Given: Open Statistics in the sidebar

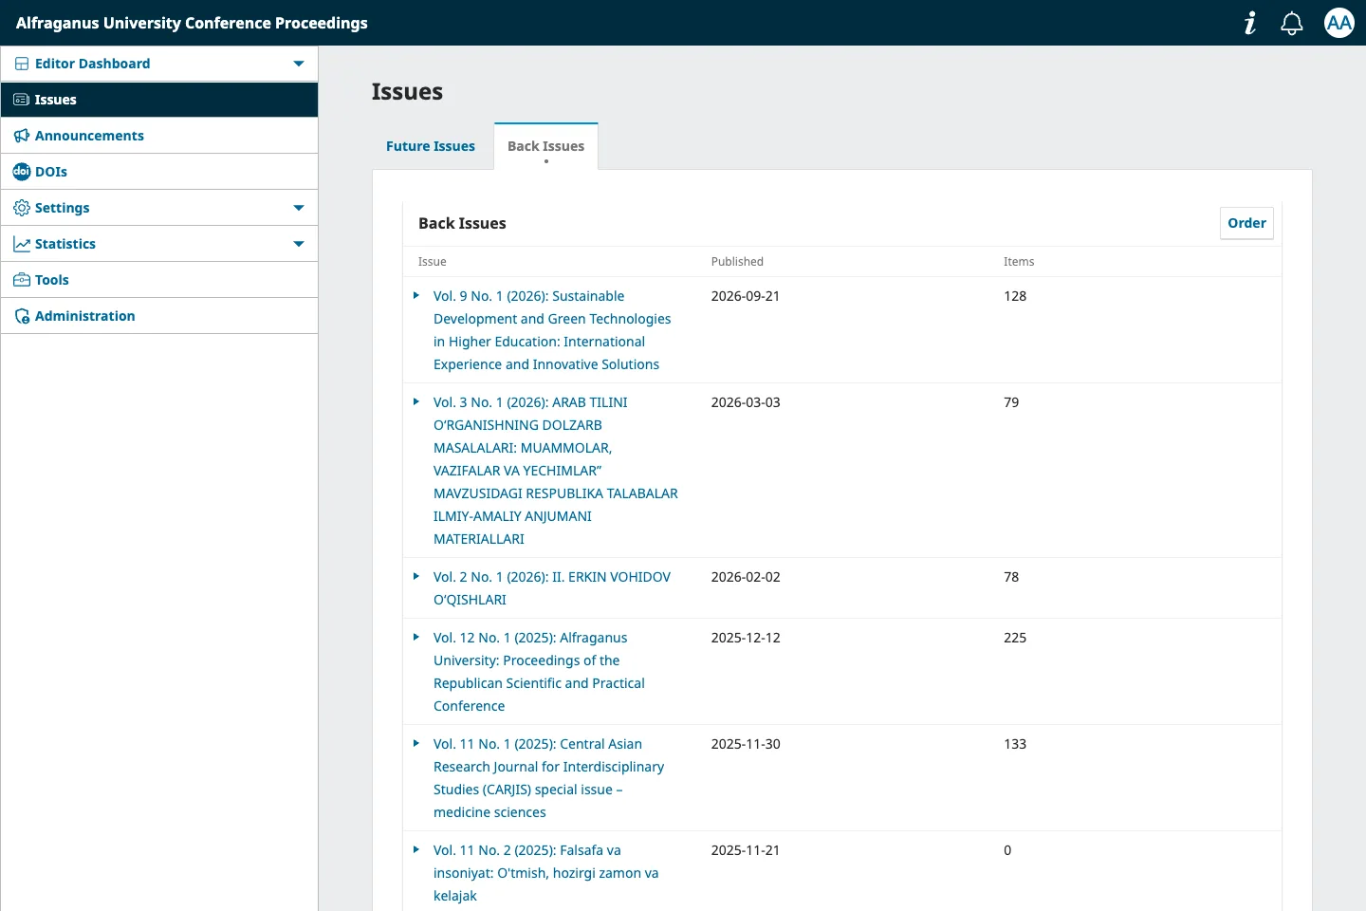Looking at the screenshot, I should coord(65,244).
